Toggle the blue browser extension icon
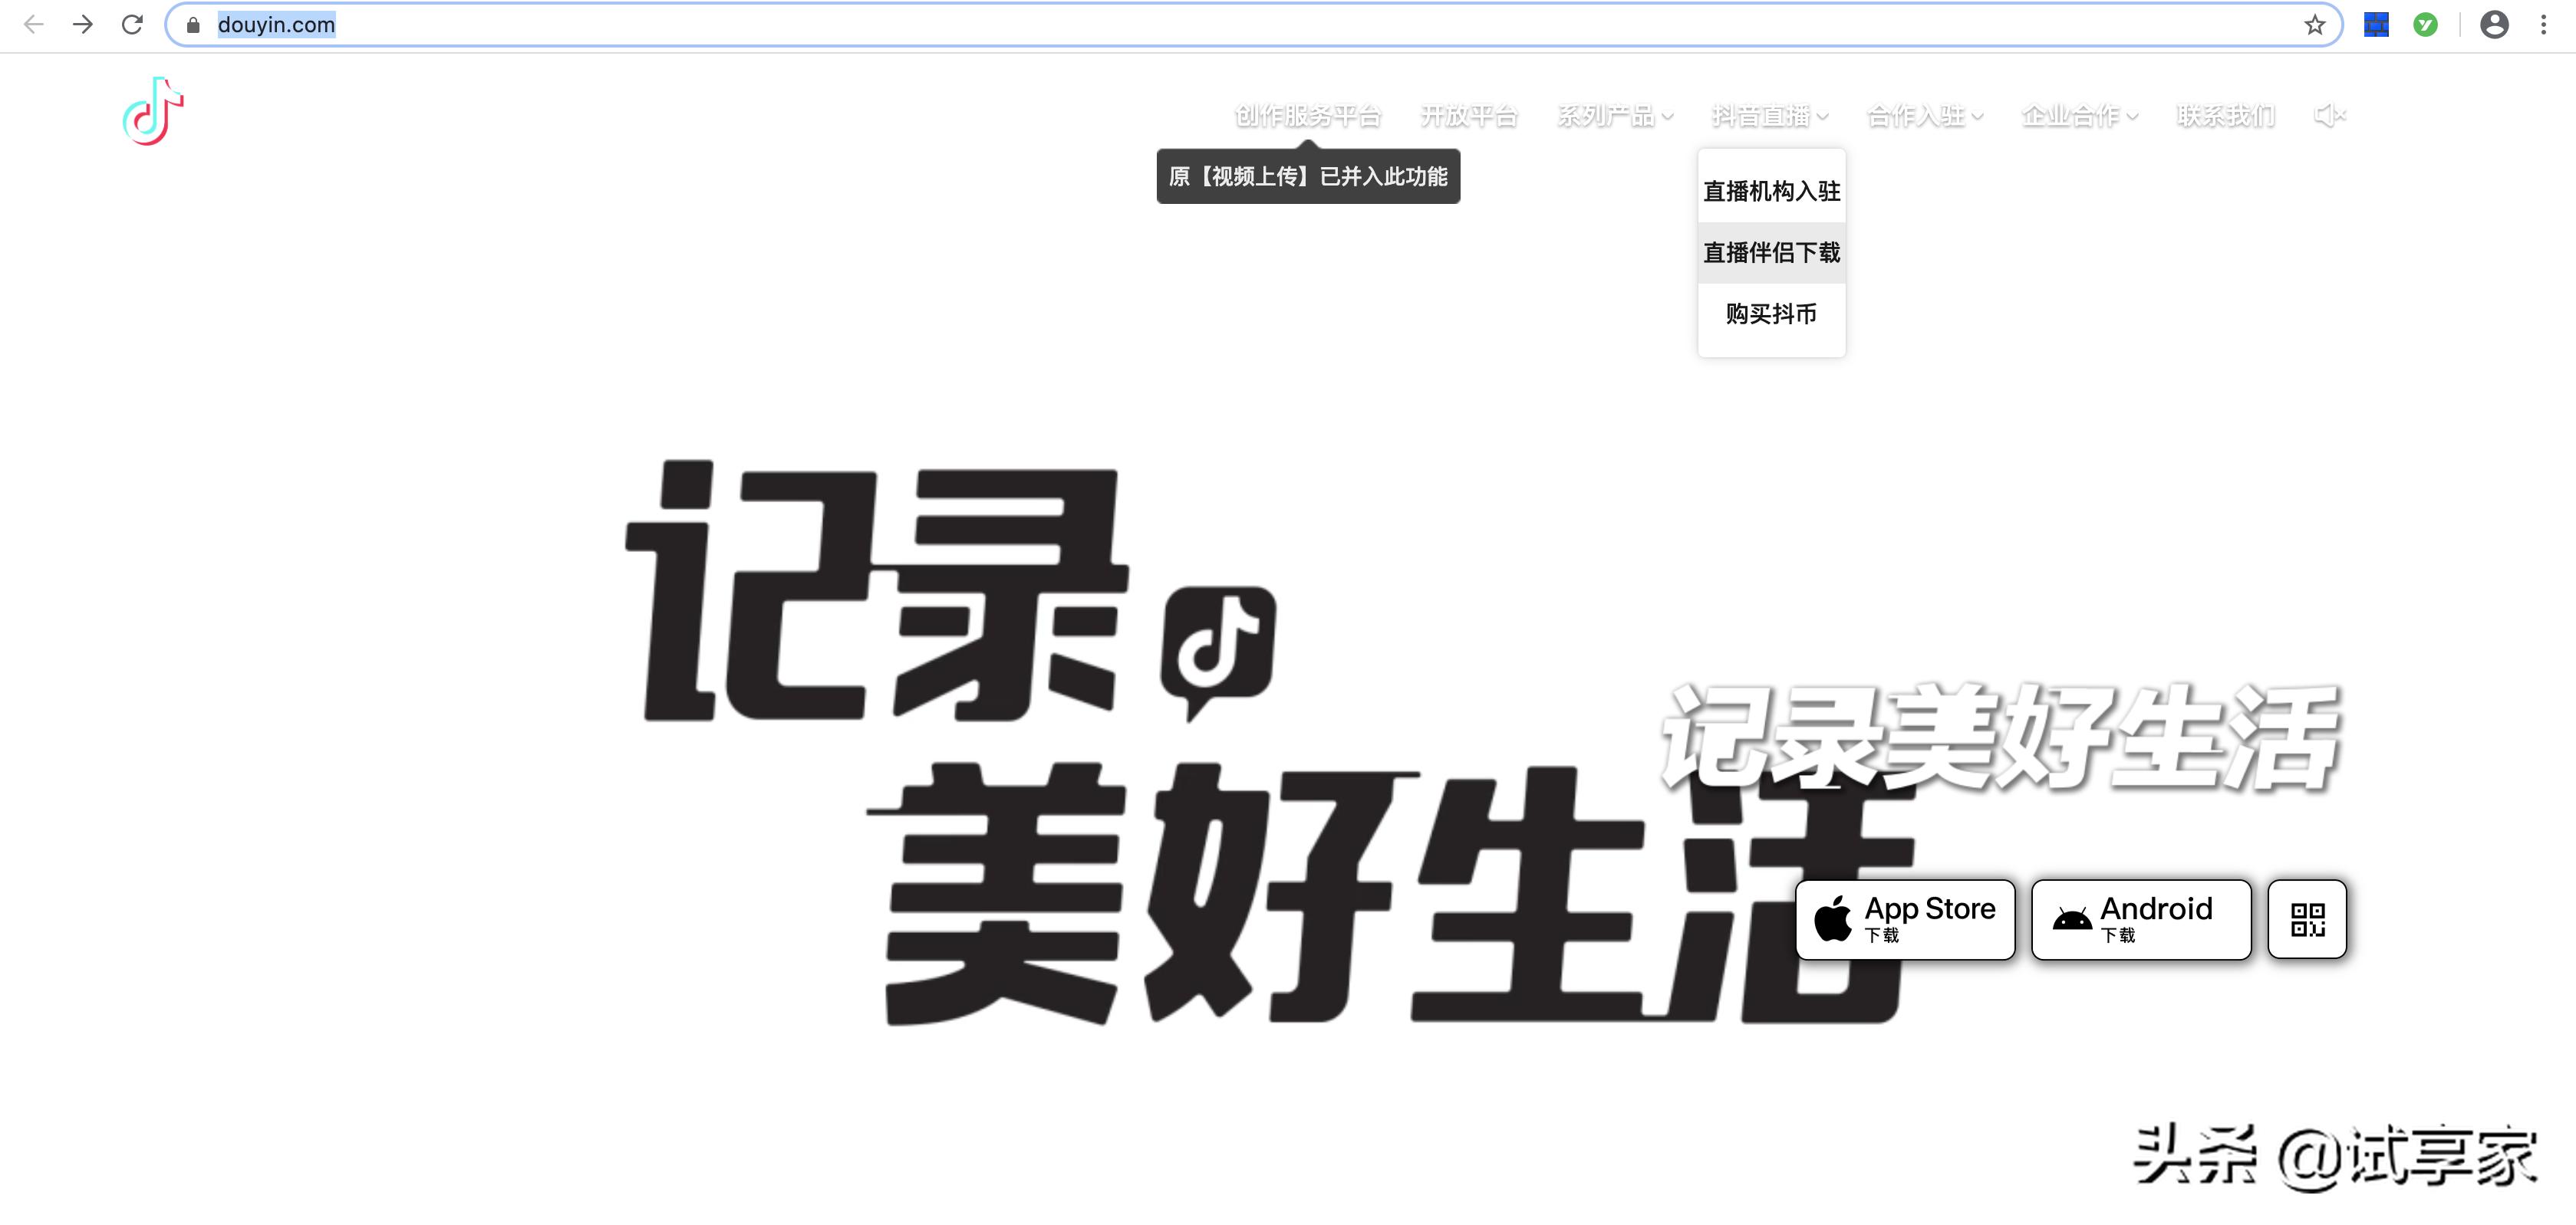This screenshot has height=1225, width=2576. tap(2375, 24)
